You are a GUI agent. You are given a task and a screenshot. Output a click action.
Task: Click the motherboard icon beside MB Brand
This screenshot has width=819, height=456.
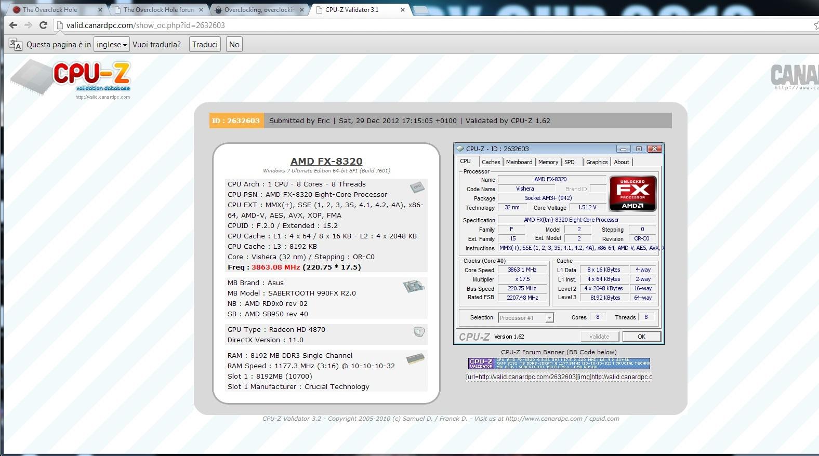pyautogui.click(x=414, y=286)
